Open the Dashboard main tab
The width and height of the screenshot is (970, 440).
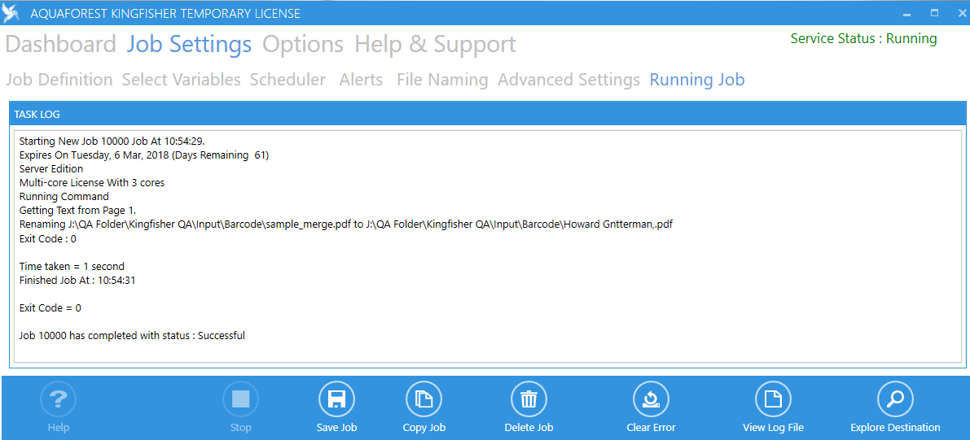[61, 45]
